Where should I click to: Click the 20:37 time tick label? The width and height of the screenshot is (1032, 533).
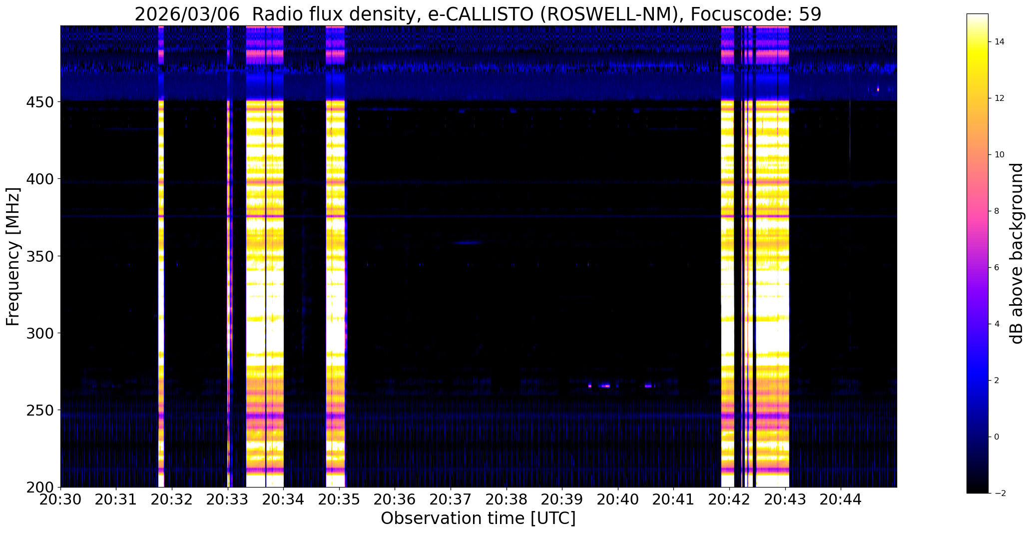point(451,499)
